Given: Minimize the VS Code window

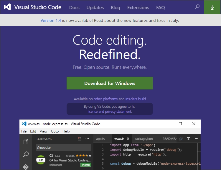Looking at the screenshot, I should (x=167, y=124).
